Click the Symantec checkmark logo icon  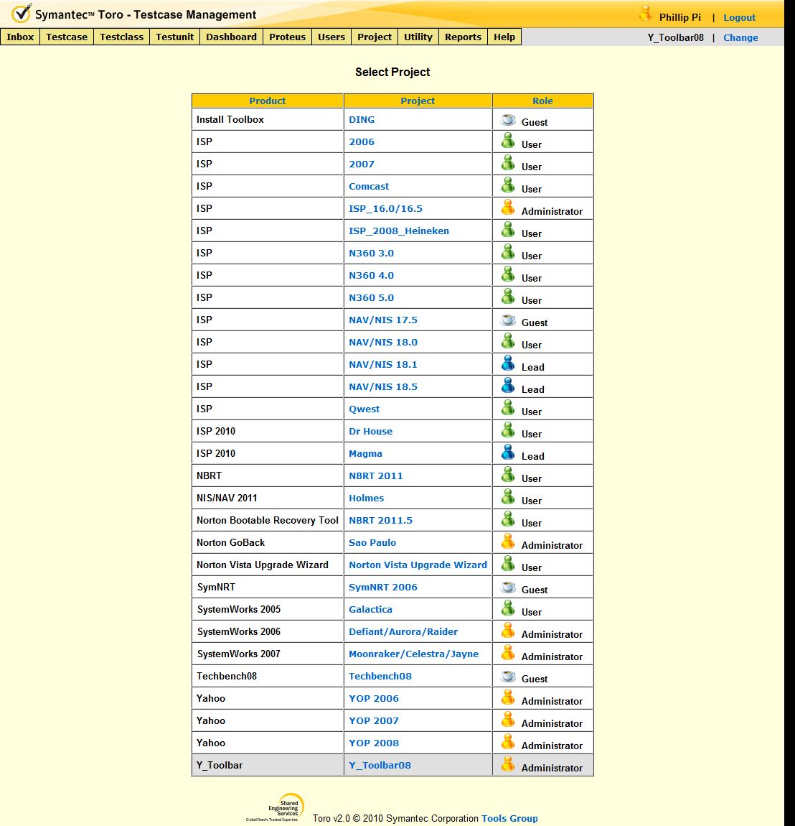coord(22,13)
